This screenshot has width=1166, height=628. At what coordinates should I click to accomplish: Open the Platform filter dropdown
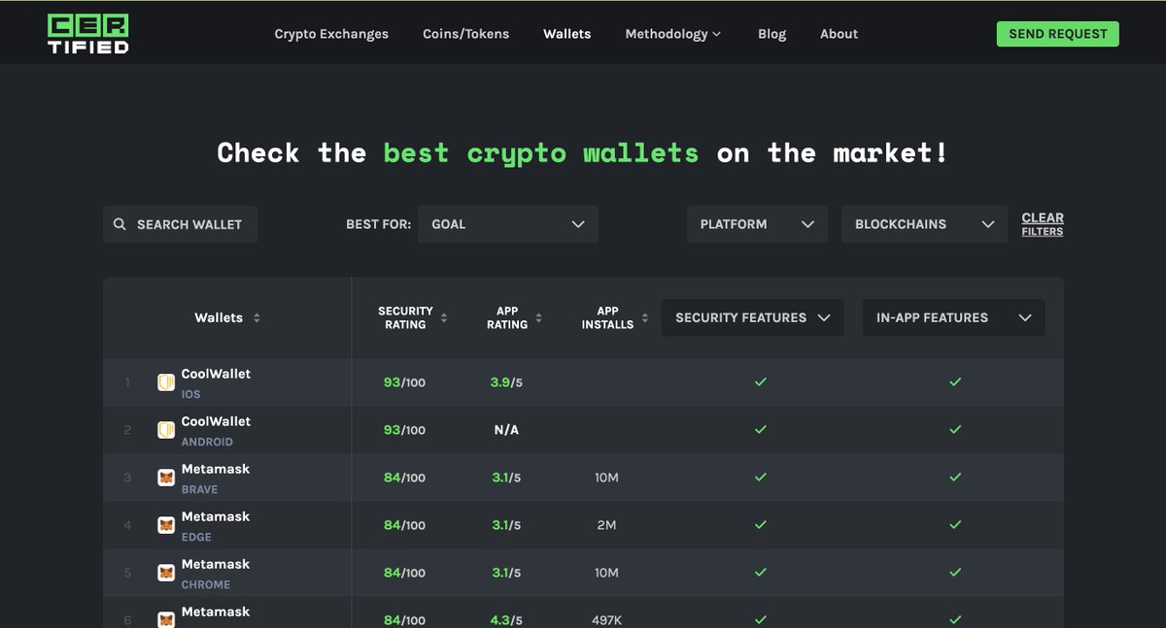pos(757,224)
